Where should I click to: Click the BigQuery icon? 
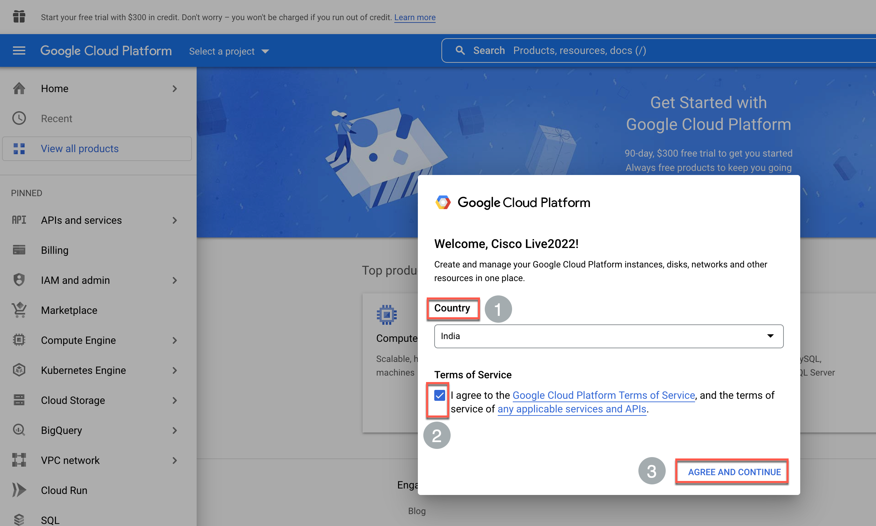[x=19, y=430]
